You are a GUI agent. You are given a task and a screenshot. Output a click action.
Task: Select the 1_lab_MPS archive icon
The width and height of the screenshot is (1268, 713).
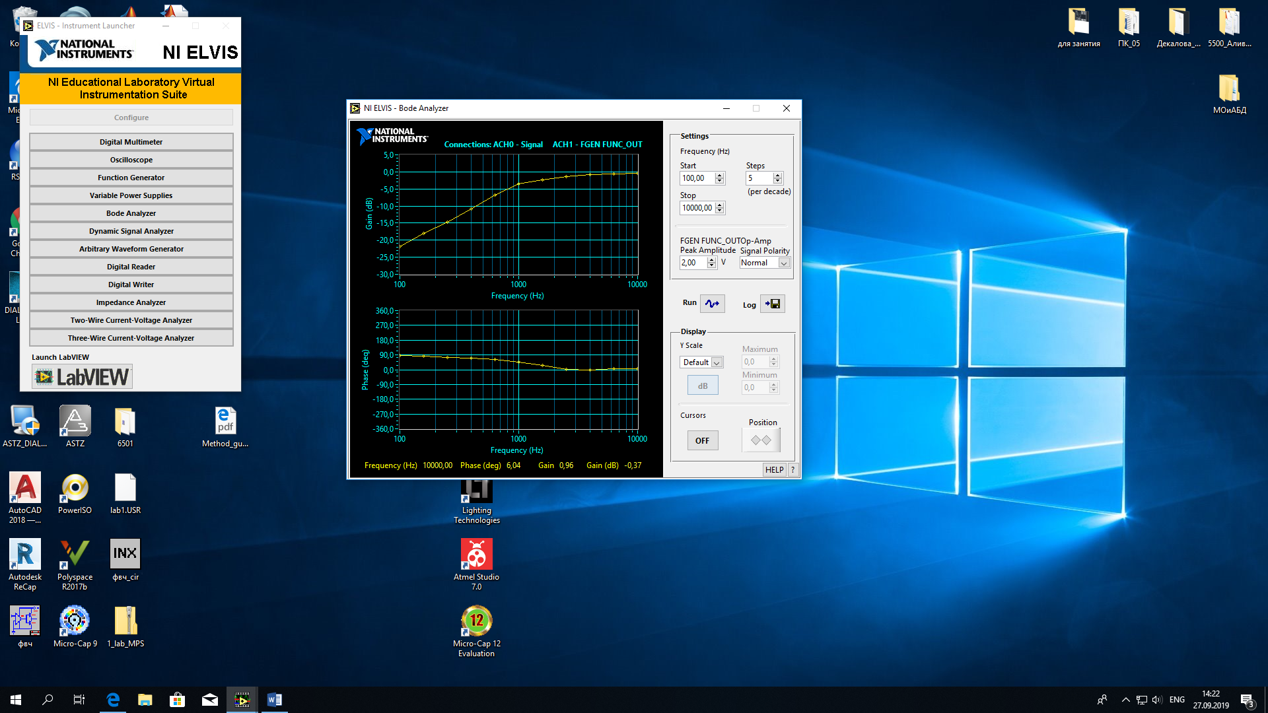tap(125, 627)
